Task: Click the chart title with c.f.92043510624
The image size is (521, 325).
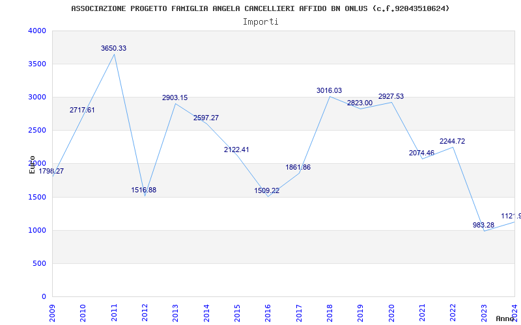Action: (x=260, y=8)
